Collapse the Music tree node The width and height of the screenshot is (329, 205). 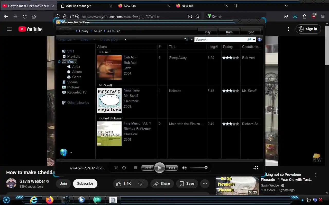click(x=59, y=61)
